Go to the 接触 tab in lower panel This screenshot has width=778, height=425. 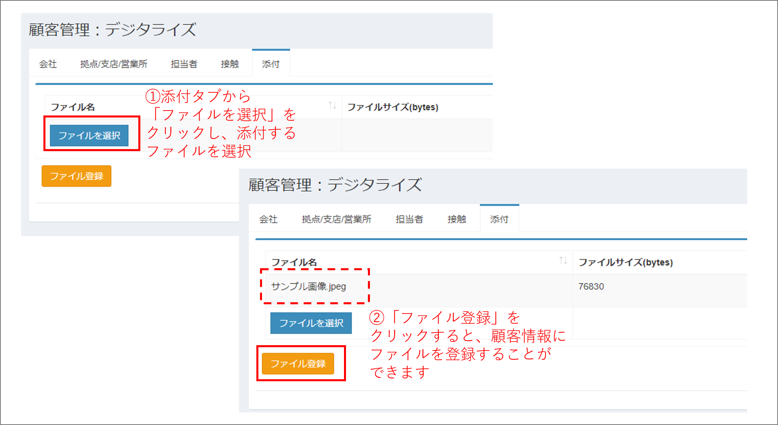click(456, 219)
